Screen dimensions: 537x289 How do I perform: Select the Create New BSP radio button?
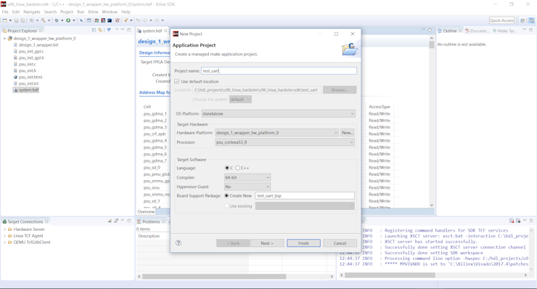click(x=226, y=196)
